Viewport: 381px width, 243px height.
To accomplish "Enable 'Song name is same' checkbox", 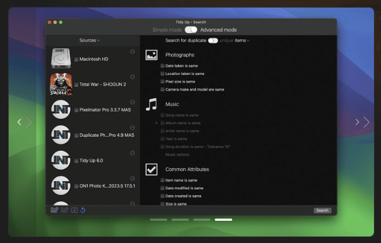I will (x=162, y=115).
